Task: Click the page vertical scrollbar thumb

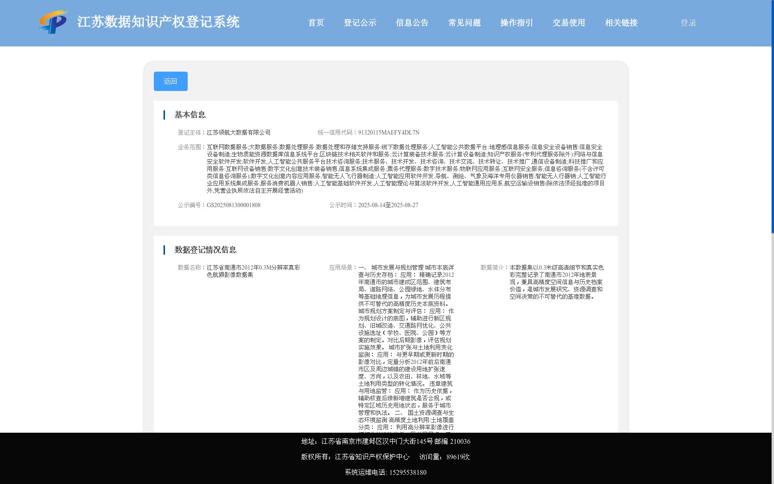Action: click(773, 116)
